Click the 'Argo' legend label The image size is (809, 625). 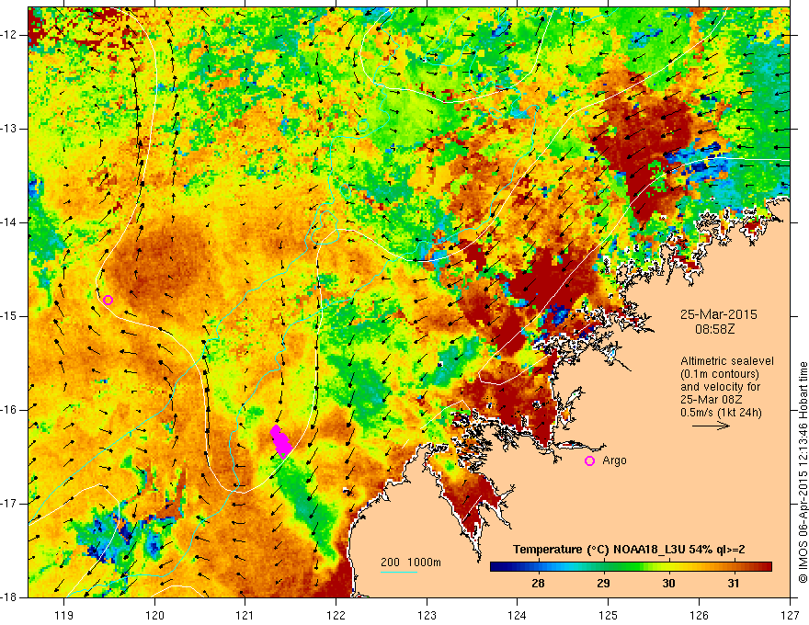coord(614,460)
